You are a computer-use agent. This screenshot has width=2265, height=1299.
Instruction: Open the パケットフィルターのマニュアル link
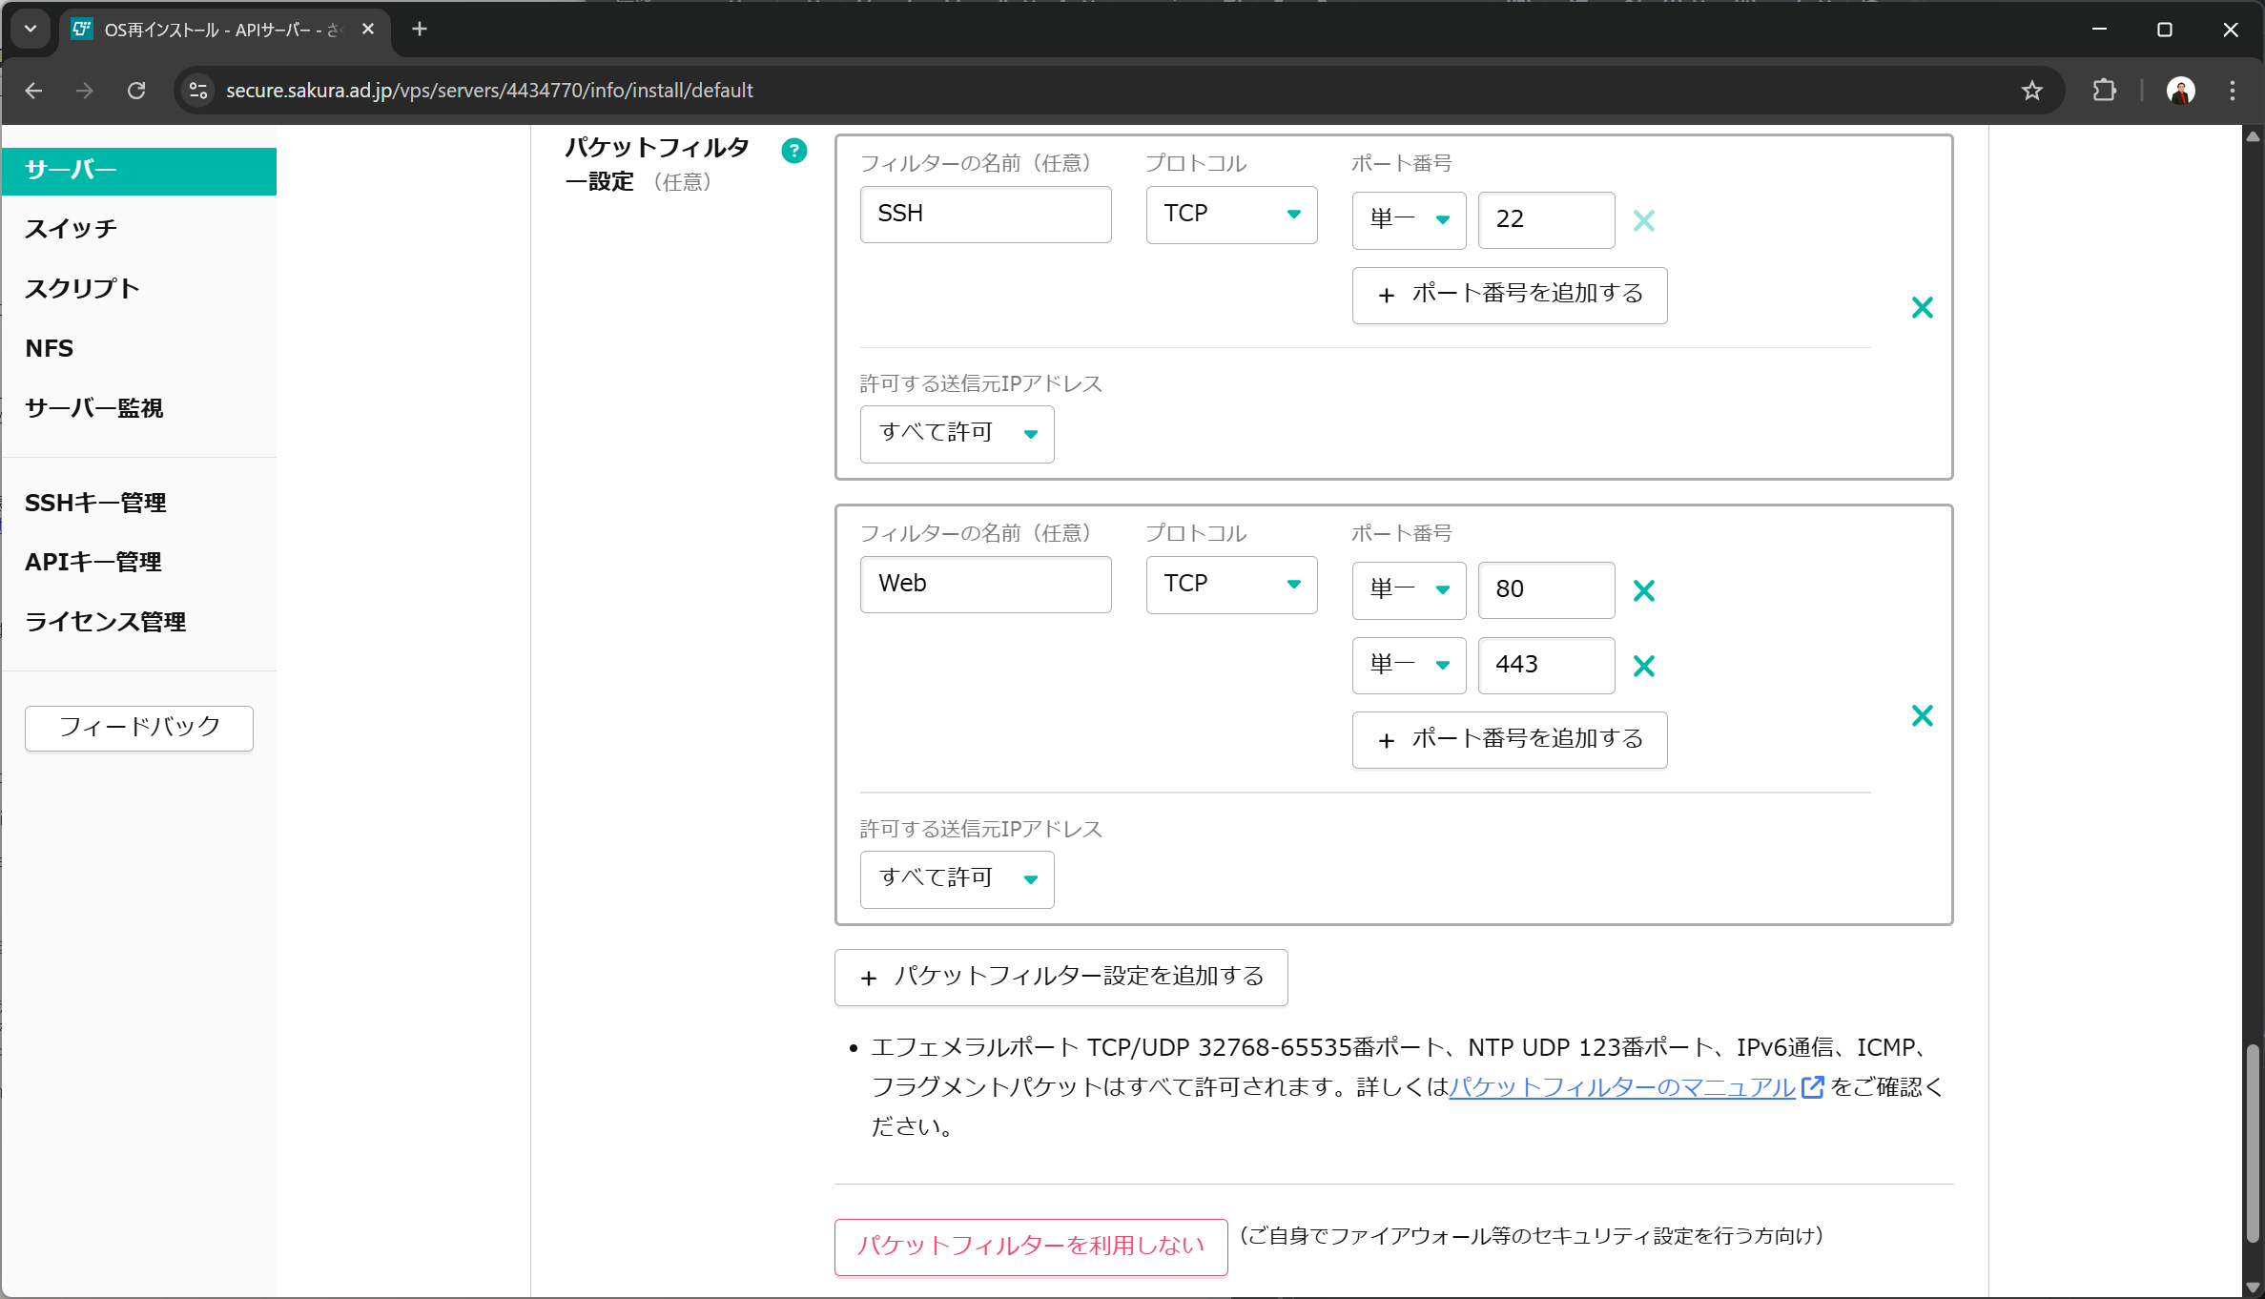click(1621, 1087)
